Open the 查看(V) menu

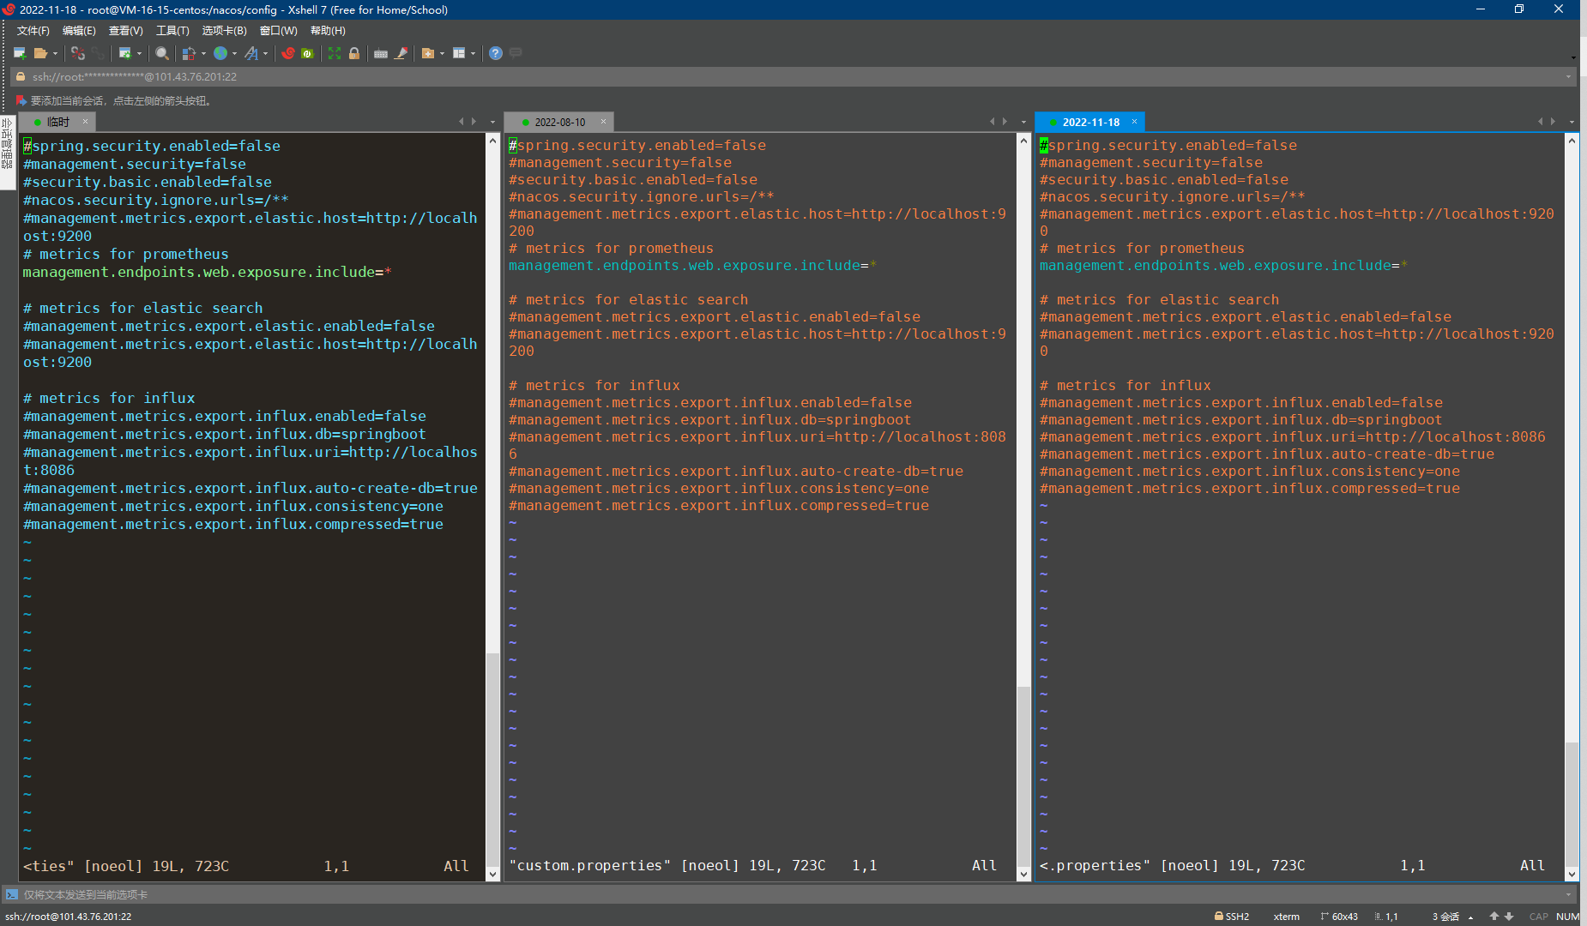pos(125,31)
